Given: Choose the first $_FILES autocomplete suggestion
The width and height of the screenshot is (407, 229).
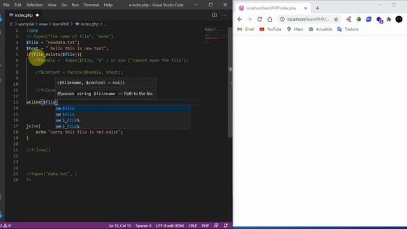Looking at the screenshot, I should pyautogui.click(x=123, y=120).
